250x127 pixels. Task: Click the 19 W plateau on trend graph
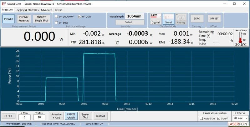99,54
